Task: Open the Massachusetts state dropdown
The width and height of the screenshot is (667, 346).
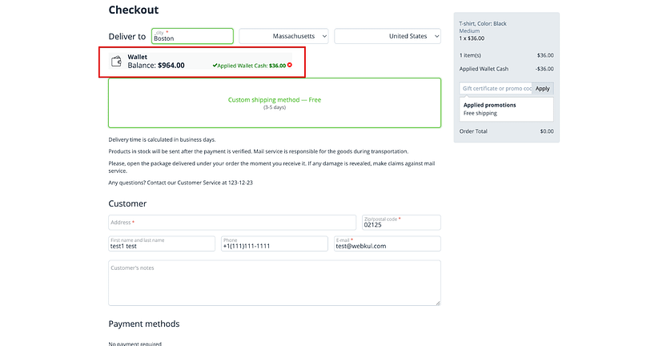Action: pos(284,36)
